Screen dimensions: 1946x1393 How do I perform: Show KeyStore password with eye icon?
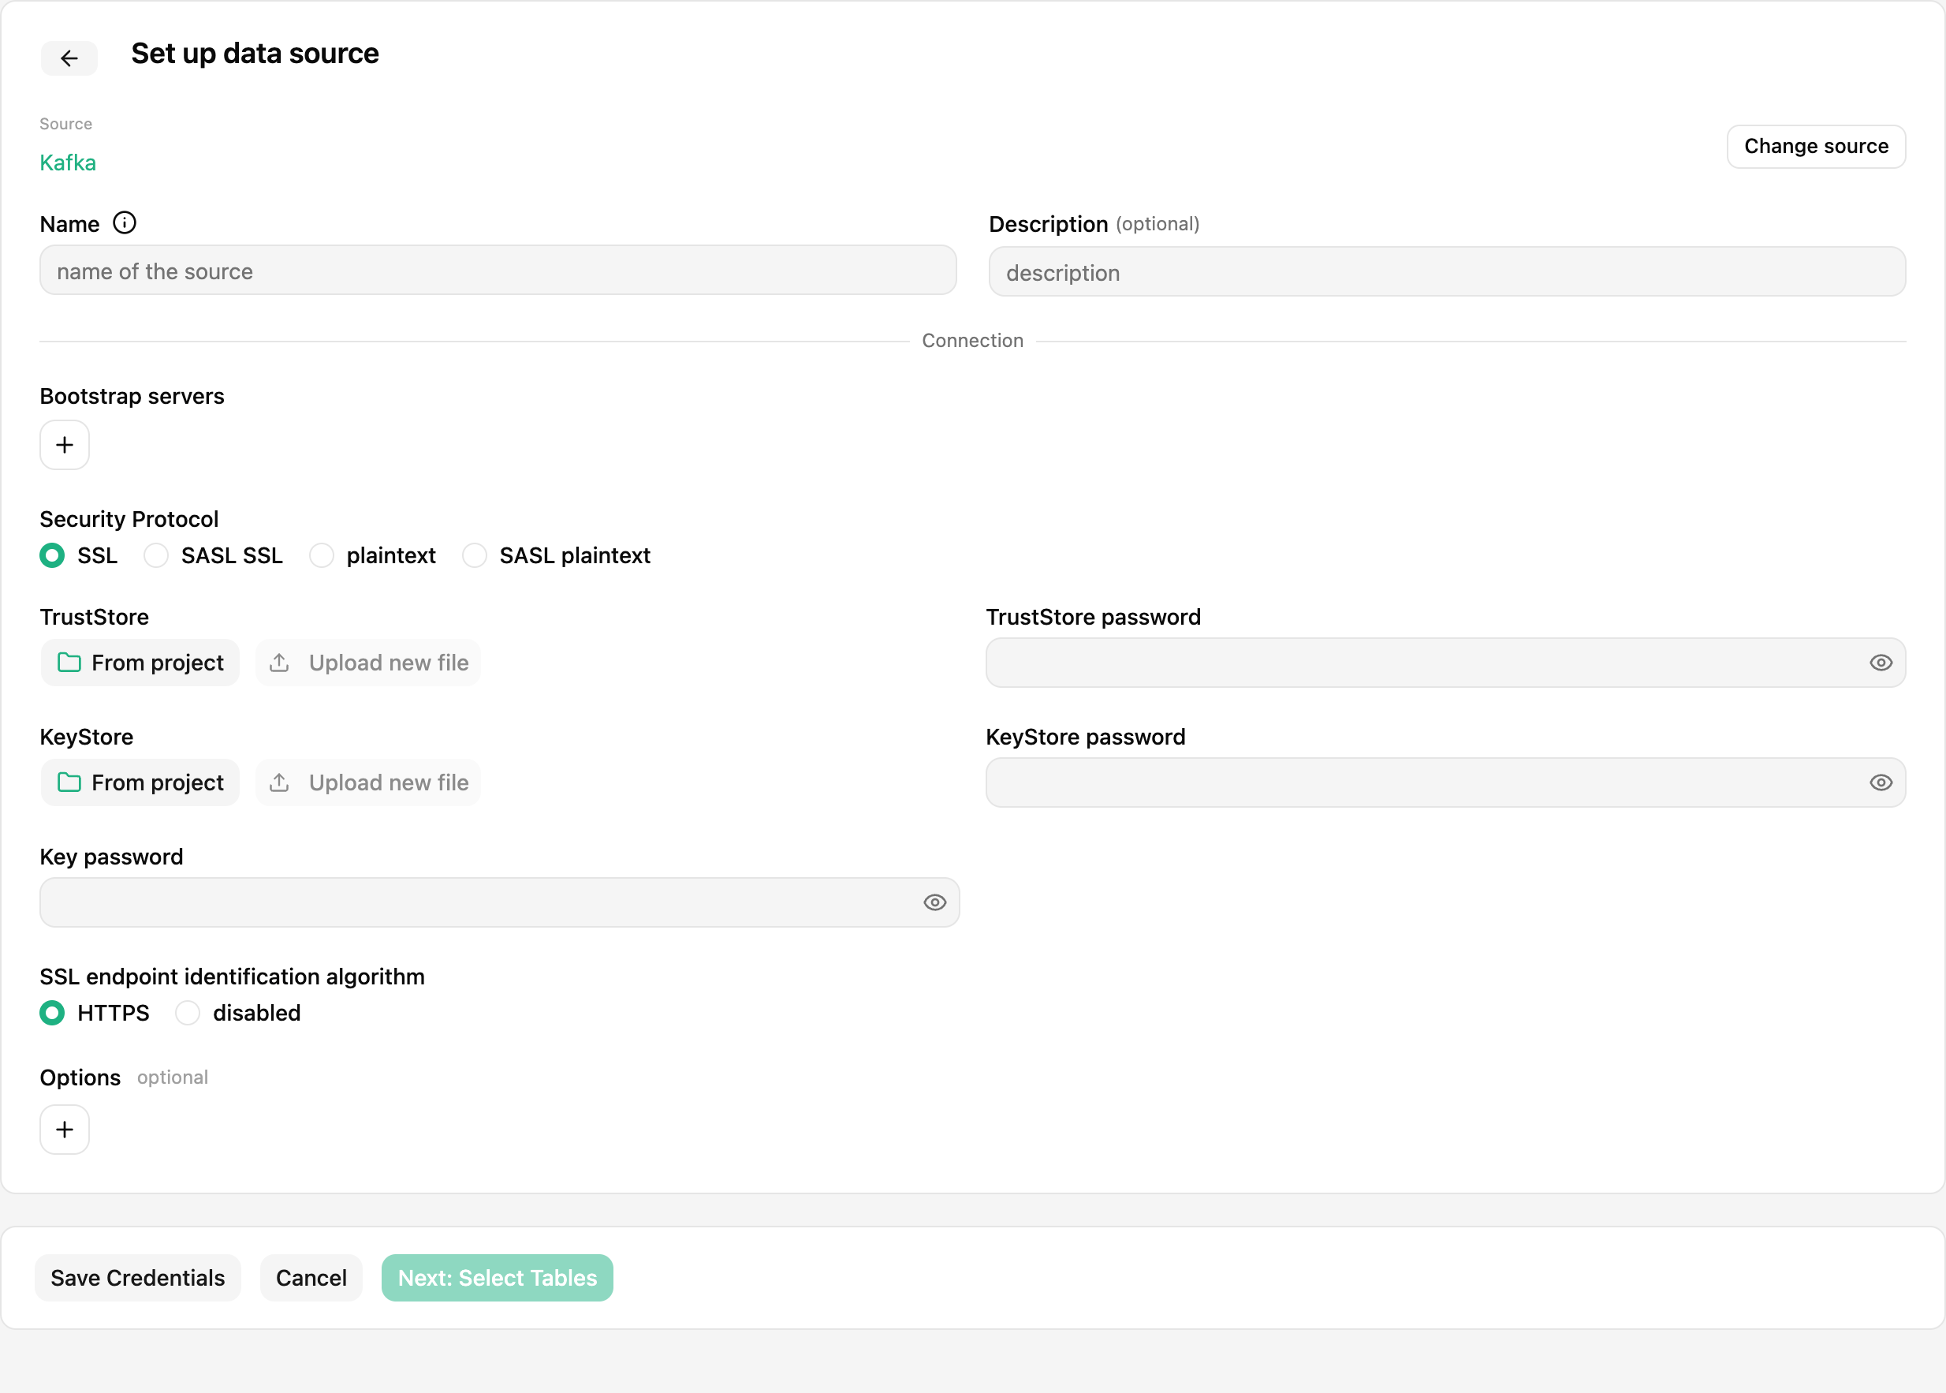click(x=1880, y=782)
